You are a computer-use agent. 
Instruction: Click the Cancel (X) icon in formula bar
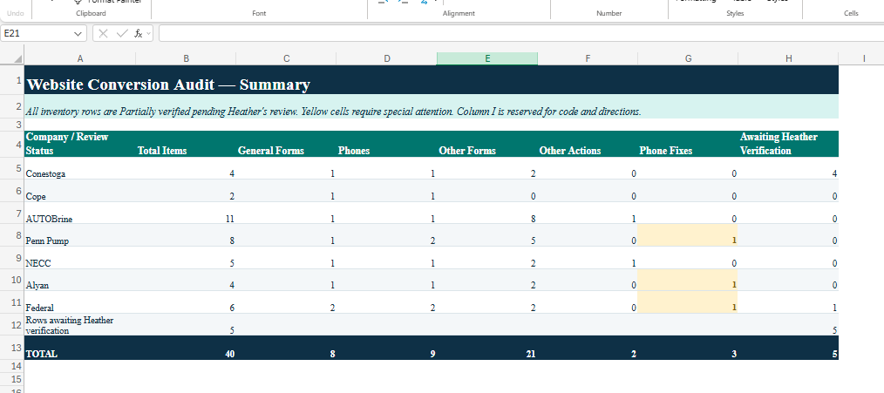[x=103, y=34]
